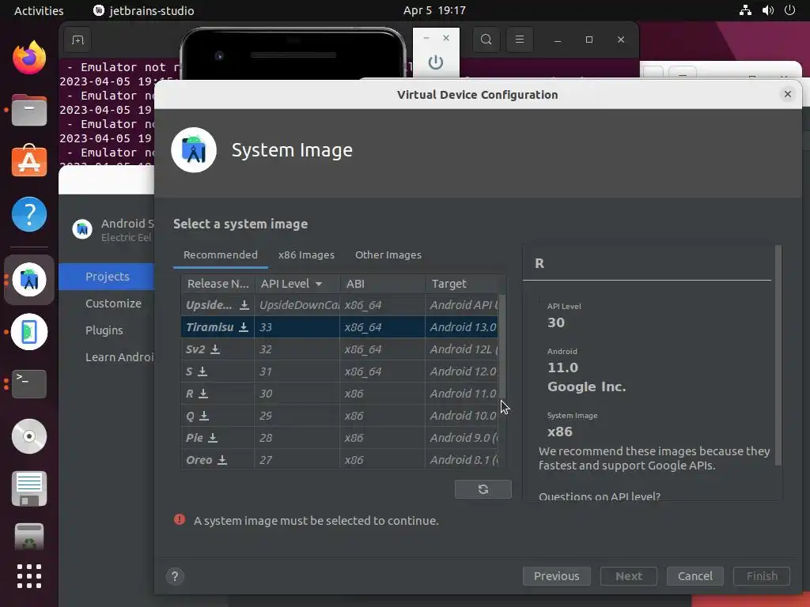
Task: Click the ABI column header
Action: [x=382, y=284]
